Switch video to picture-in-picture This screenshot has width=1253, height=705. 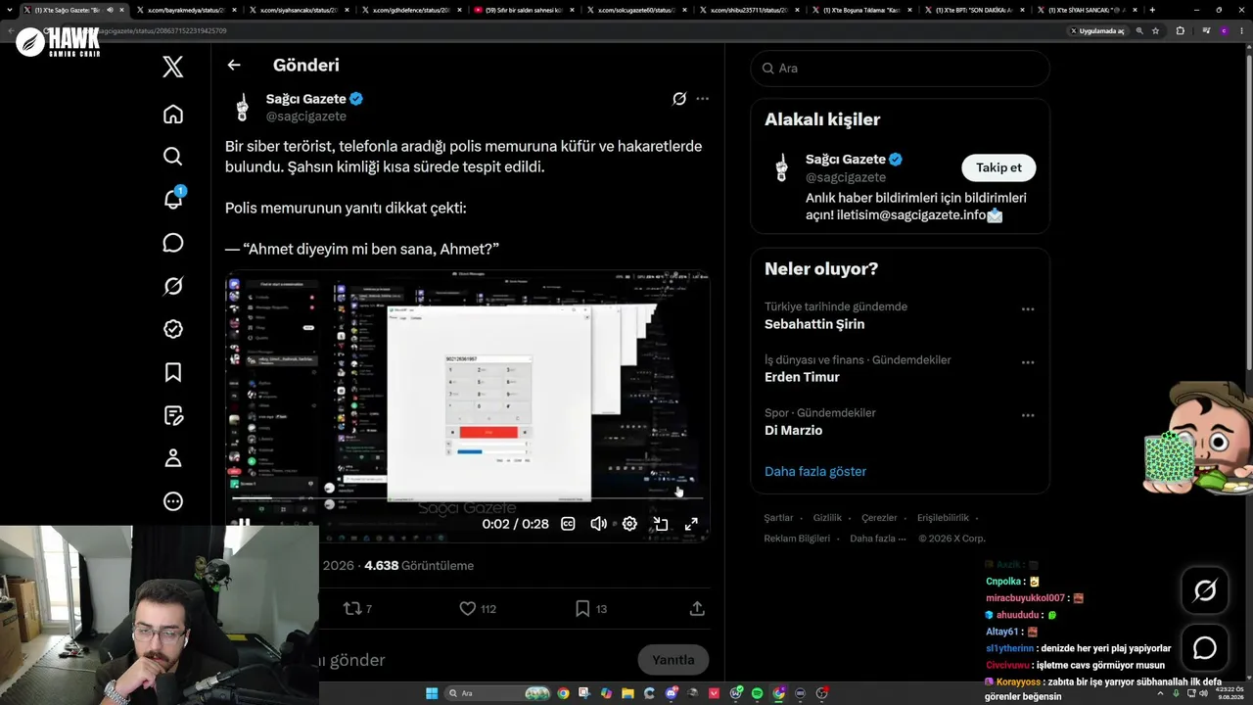[661, 524]
